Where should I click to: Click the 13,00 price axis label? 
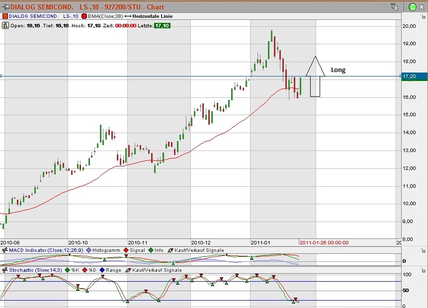point(409,151)
